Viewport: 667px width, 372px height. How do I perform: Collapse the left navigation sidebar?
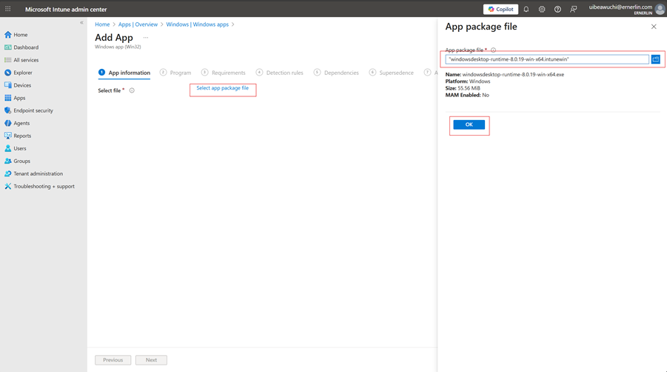81,22
